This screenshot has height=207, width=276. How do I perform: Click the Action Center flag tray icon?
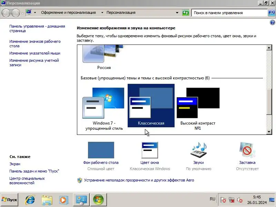pyautogui.click(x=223, y=200)
